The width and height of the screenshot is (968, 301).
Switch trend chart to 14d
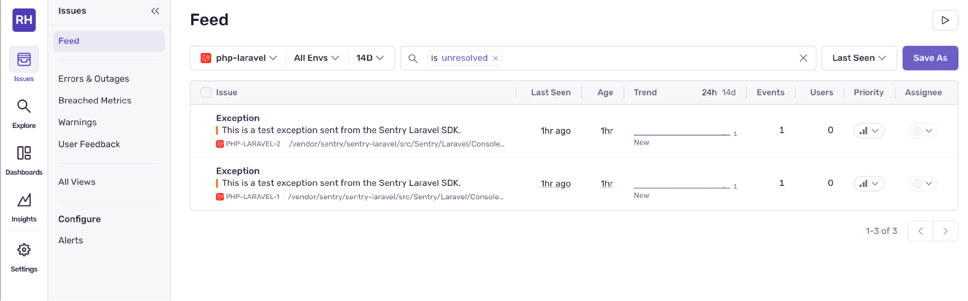[x=728, y=92]
